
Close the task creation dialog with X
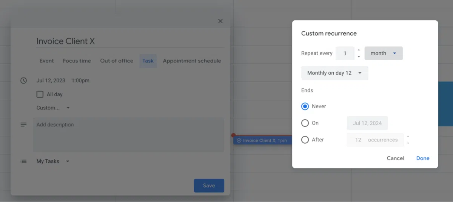pyautogui.click(x=220, y=21)
